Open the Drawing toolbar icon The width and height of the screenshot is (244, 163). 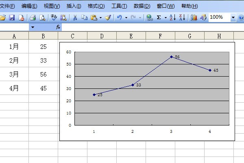(203, 18)
